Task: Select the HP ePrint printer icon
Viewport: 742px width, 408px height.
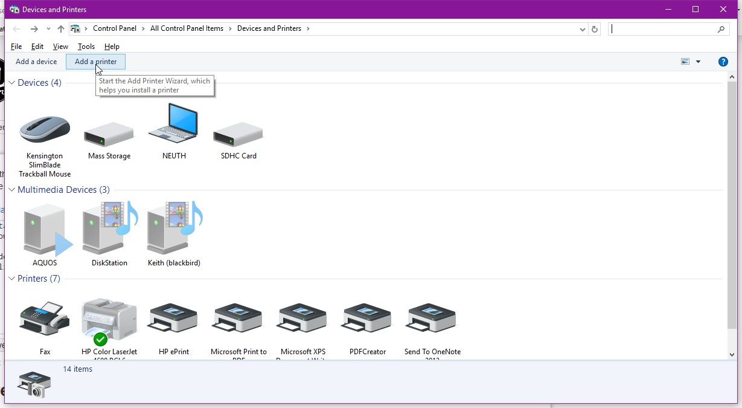Action: click(x=174, y=318)
